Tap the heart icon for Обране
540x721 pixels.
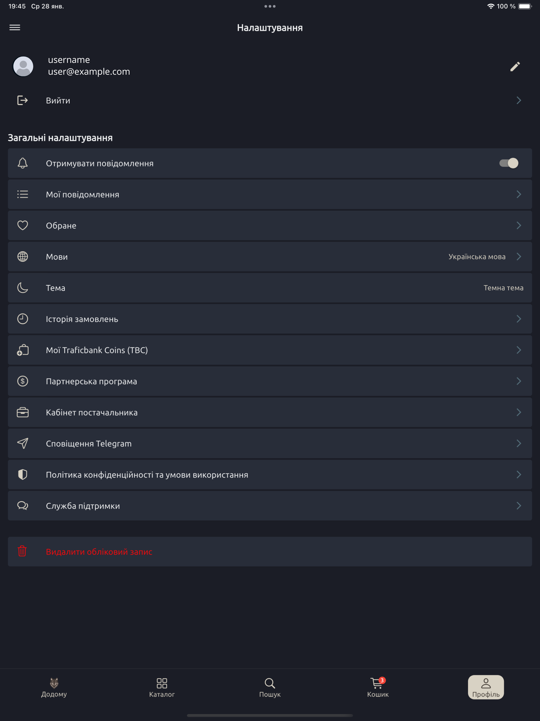click(22, 225)
